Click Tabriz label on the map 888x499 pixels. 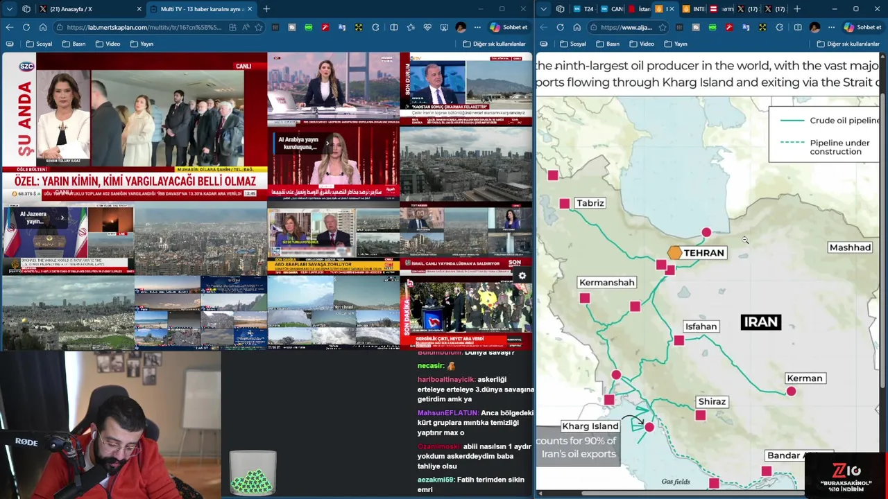[590, 203]
